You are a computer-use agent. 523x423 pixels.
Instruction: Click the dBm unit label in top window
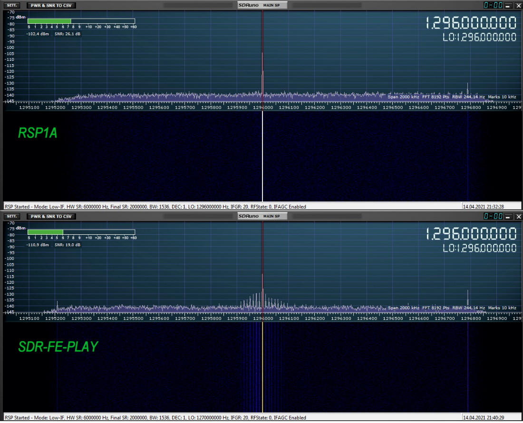tap(20, 17)
